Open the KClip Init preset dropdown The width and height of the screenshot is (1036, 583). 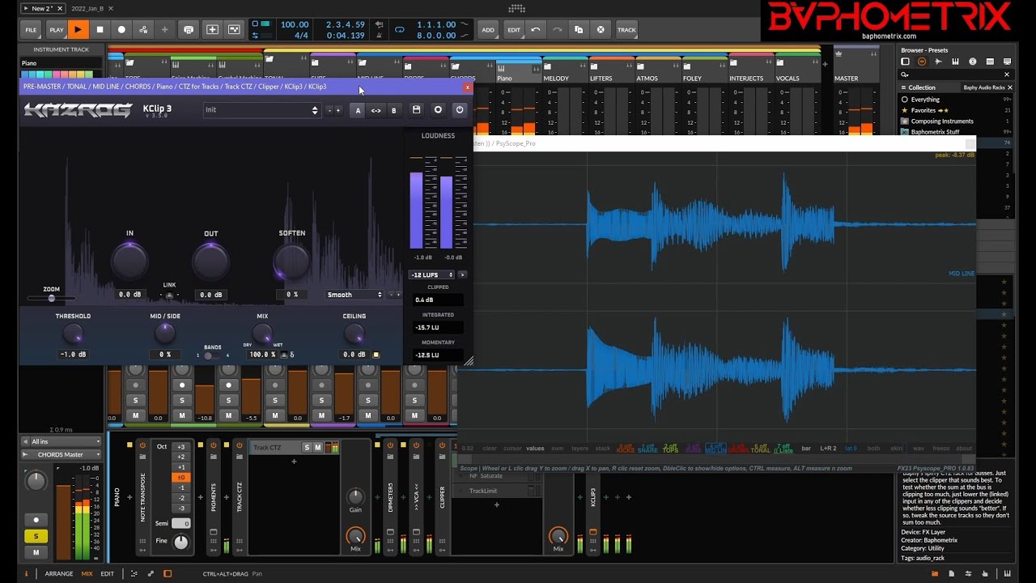click(261, 110)
